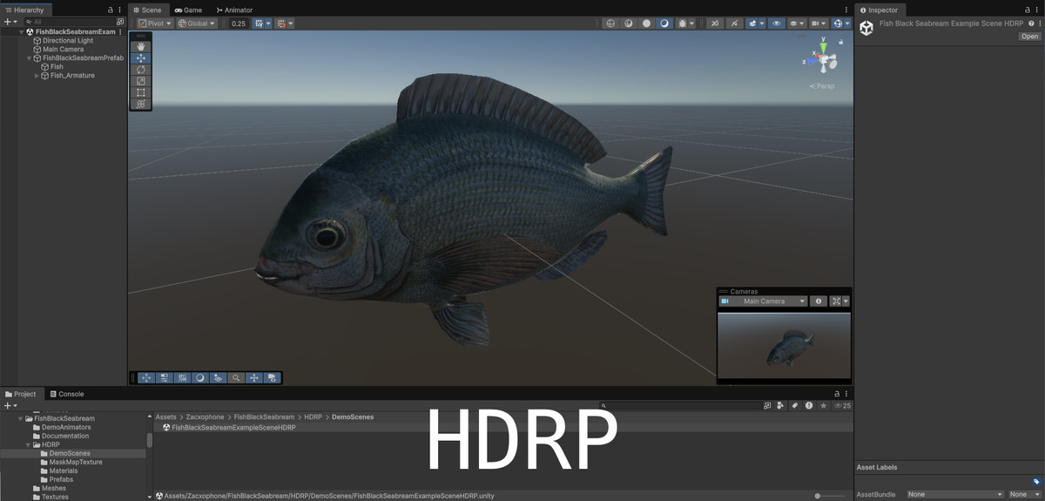This screenshot has height=501, width=1045.
Task: Click Zacxophone in the breadcrumb path
Action: (204, 417)
